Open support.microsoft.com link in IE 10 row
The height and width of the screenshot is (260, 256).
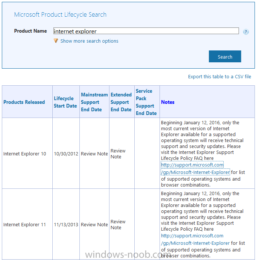click(192, 165)
